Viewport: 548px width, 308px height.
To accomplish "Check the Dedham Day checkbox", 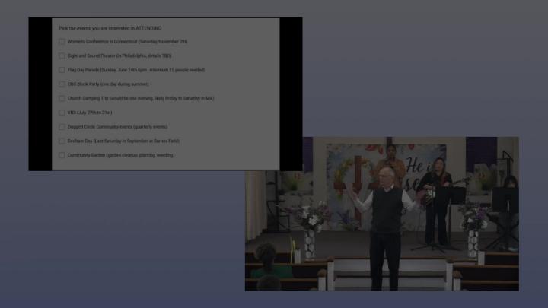I will pos(62,141).
